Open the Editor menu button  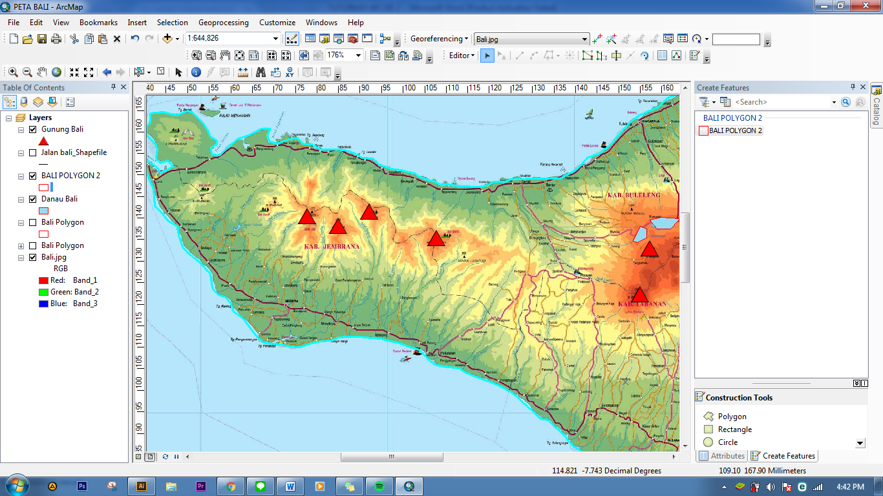click(x=462, y=56)
